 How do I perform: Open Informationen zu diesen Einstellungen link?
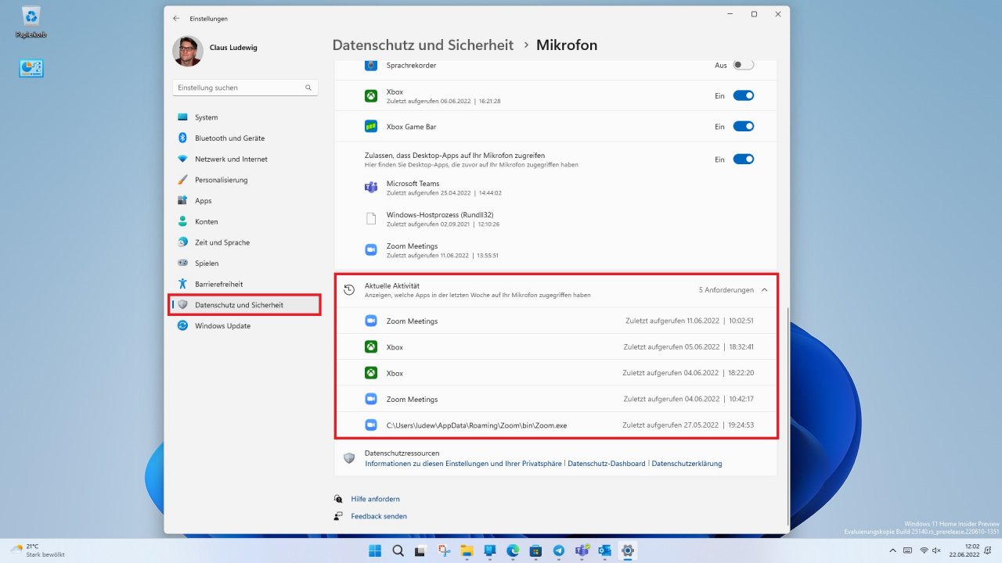pyautogui.click(x=463, y=464)
